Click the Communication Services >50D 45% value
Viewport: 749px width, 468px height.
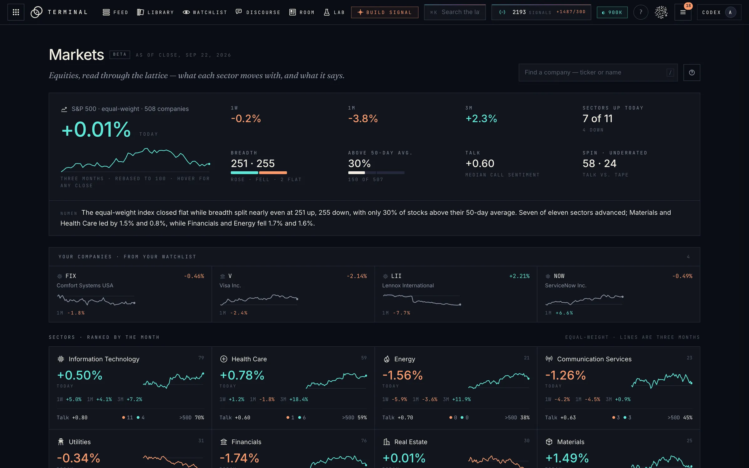click(x=680, y=417)
